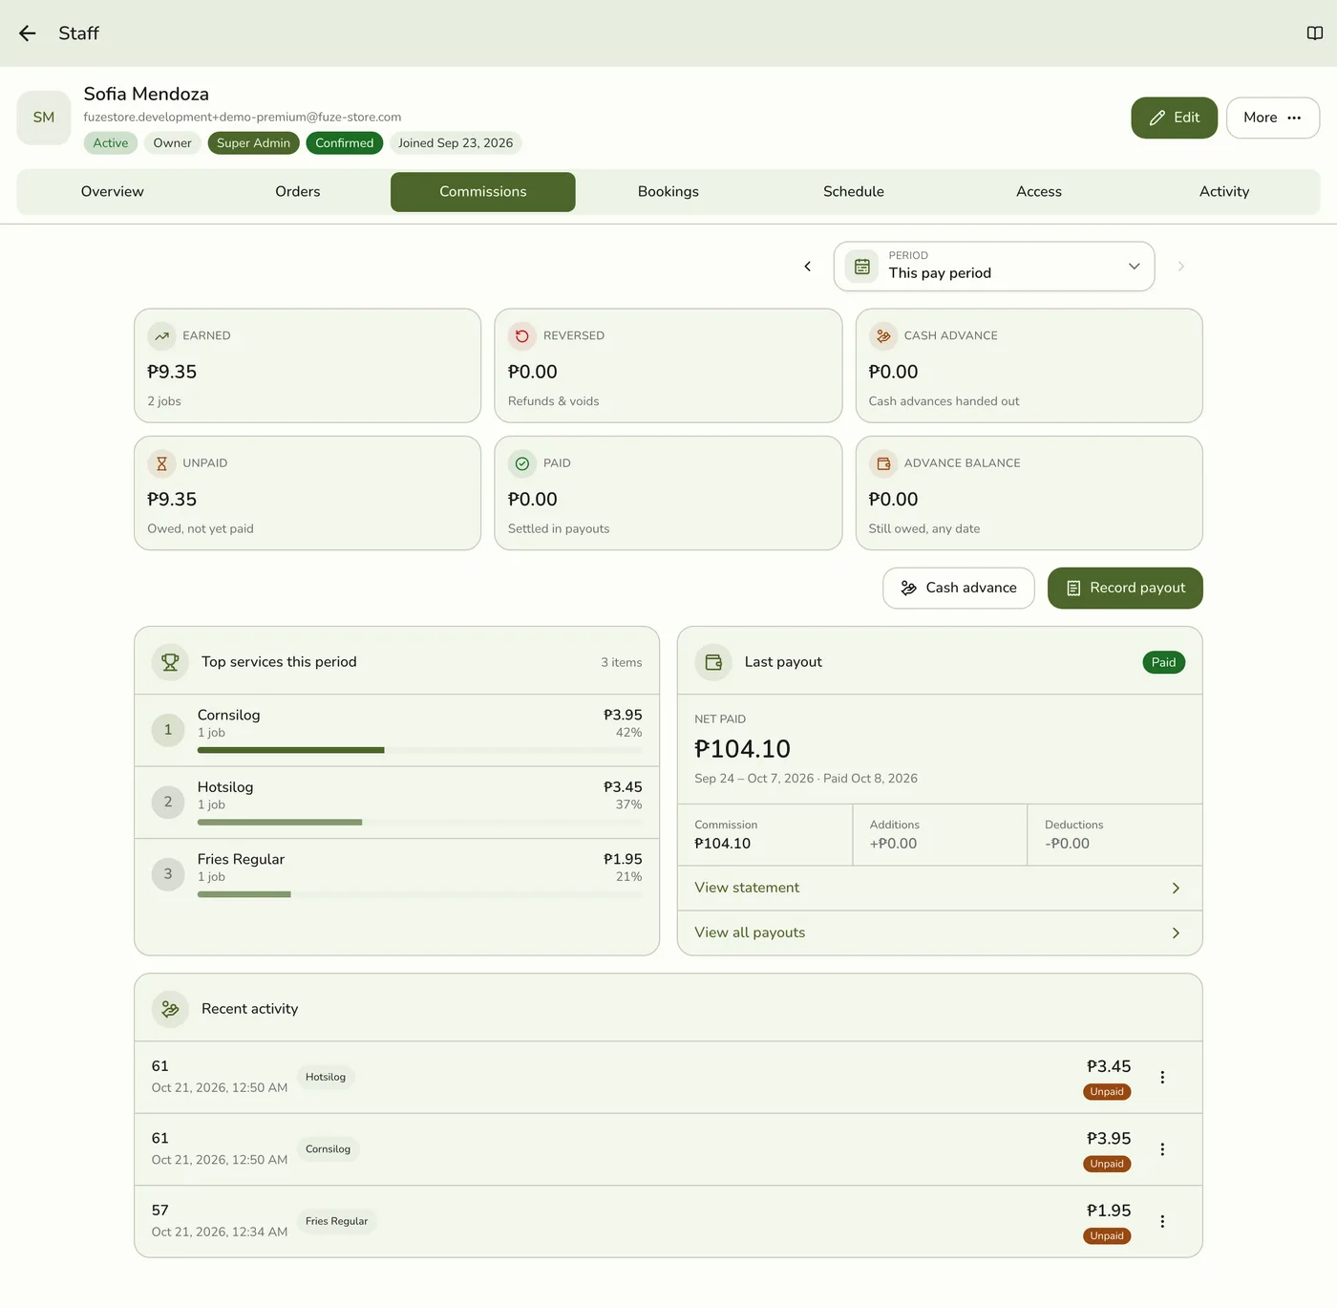The width and height of the screenshot is (1337, 1308).
Task: Click the Paid checkmark icon
Action: [x=522, y=463]
